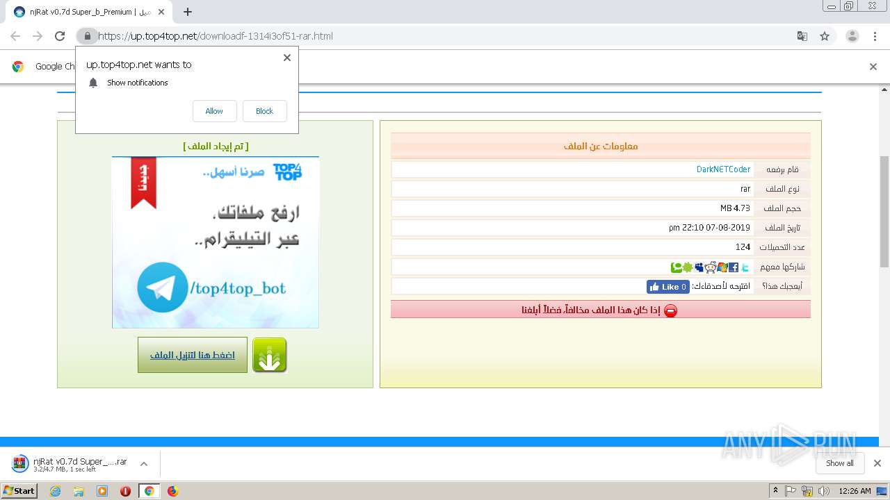Screen dimensions: 890x500
Task: Reload the current page
Action: coord(60,36)
